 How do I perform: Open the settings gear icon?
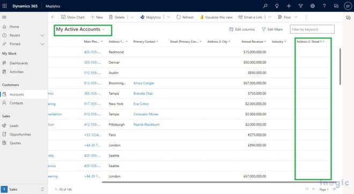(x=313, y=6)
